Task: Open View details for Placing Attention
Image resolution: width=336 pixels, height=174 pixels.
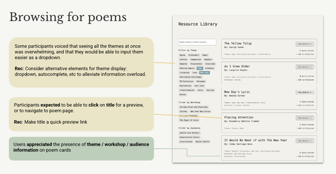Action: [x=305, y=118]
